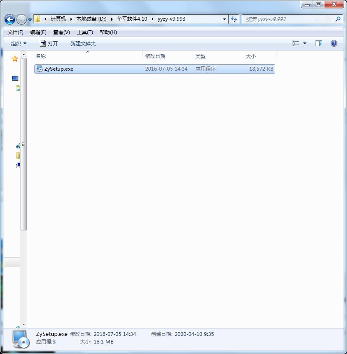The image size is (347, 354).
Task: Select the Desktop icon in the sidebar
Action: [x=15, y=78]
